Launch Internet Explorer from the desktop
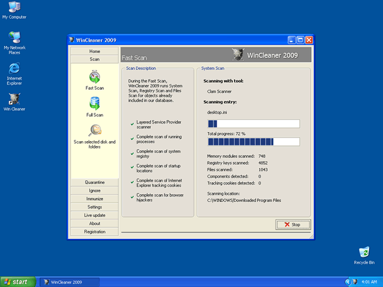This screenshot has height=287, width=383. point(14,68)
